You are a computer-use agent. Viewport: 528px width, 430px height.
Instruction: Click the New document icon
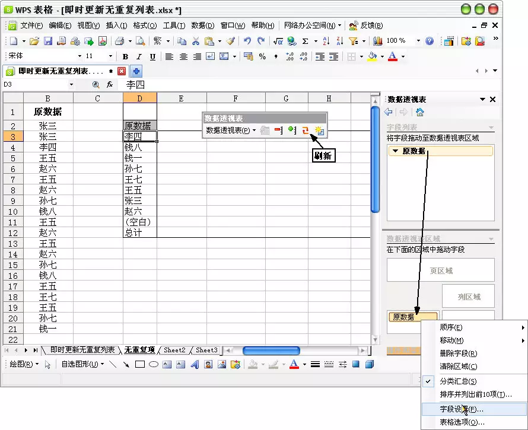(x=14, y=41)
